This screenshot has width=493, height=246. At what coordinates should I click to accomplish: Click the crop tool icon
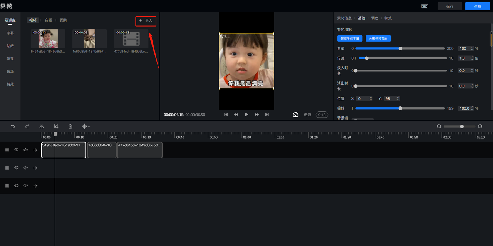[56, 126]
